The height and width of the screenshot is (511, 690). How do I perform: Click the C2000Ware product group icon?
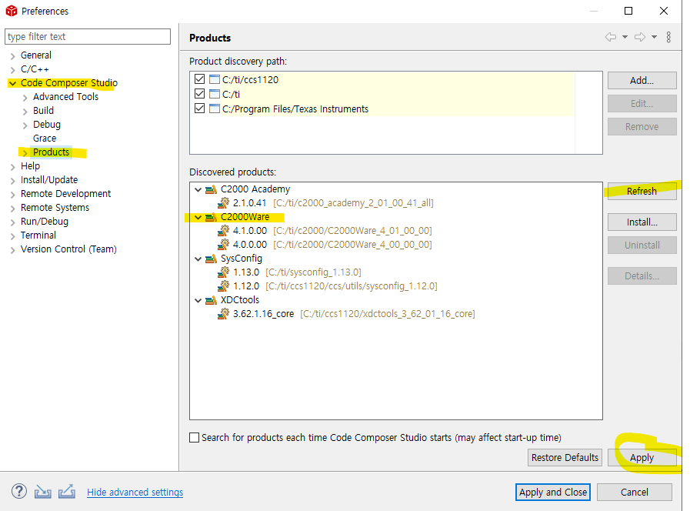pyautogui.click(x=212, y=217)
